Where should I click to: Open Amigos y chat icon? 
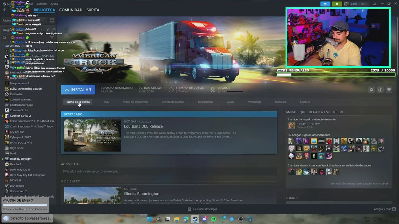(394, 209)
